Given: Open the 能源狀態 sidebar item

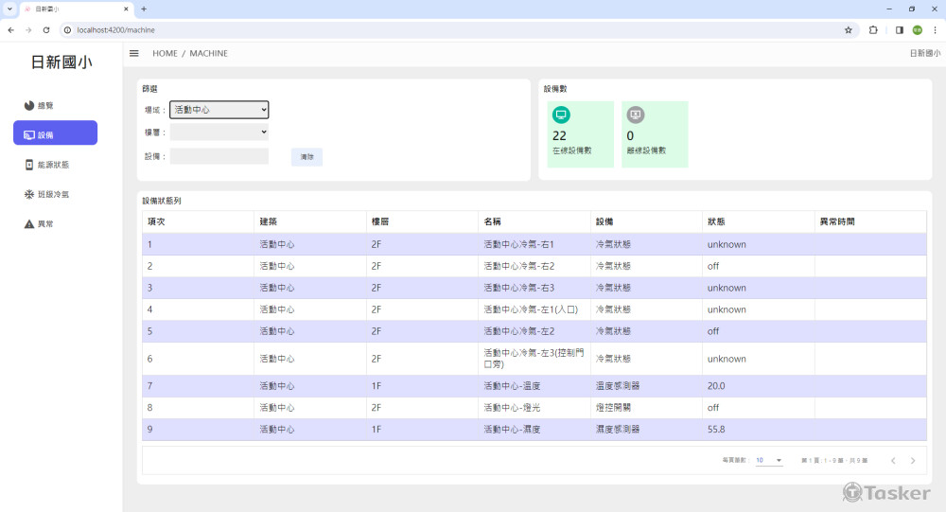Looking at the screenshot, I should [x=53, y=165].
